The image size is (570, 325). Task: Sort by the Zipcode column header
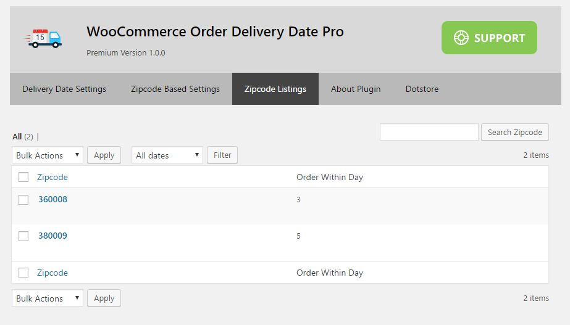[x=52, y=177]
